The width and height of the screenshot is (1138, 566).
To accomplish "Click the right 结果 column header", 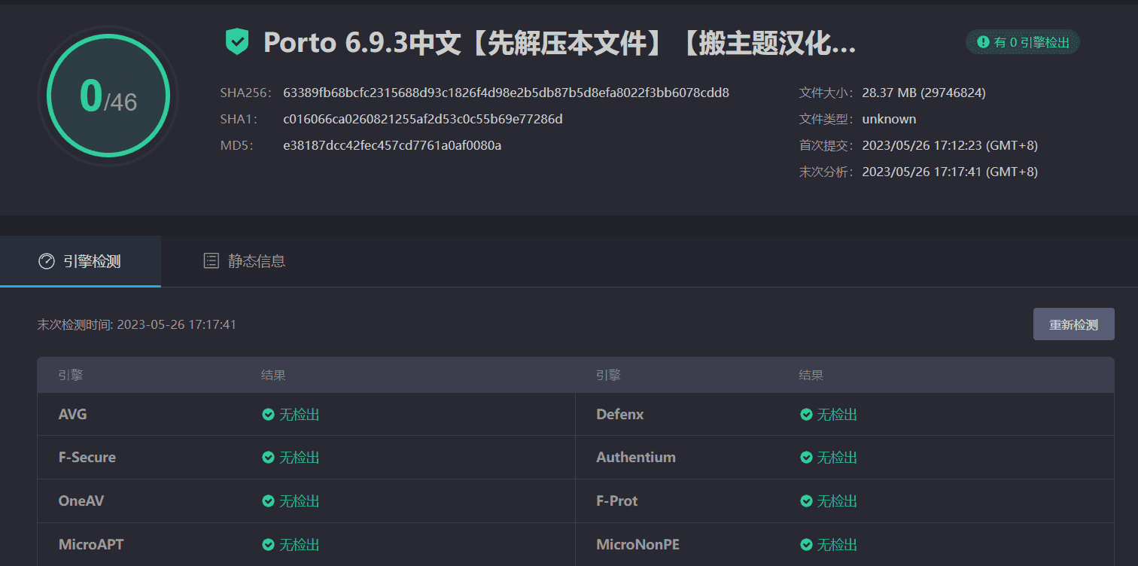I will [811, 375].
